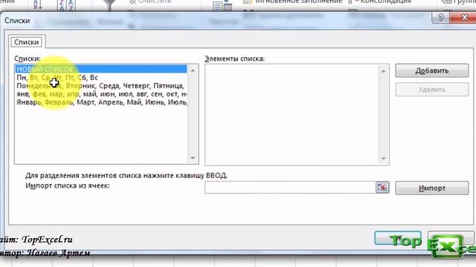The height and width of the screenshot is (267, 476).
Task: Select the Январь, Февраль list entry
Action: click(101, 102)
